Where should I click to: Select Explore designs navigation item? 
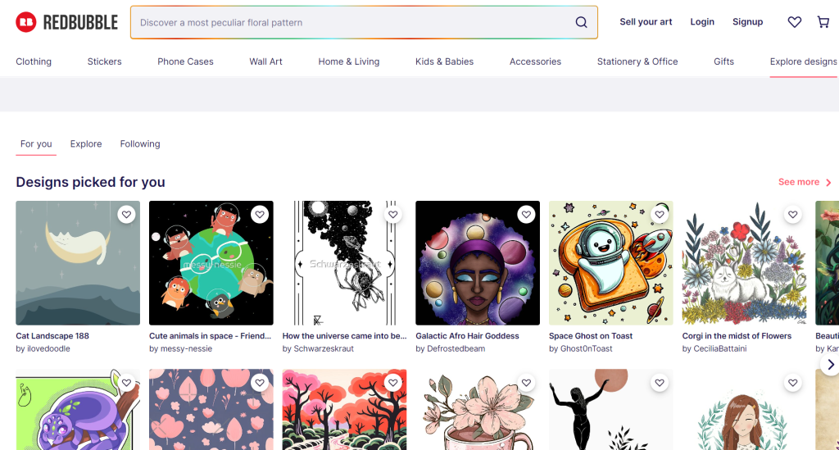(x=803, y=61)
